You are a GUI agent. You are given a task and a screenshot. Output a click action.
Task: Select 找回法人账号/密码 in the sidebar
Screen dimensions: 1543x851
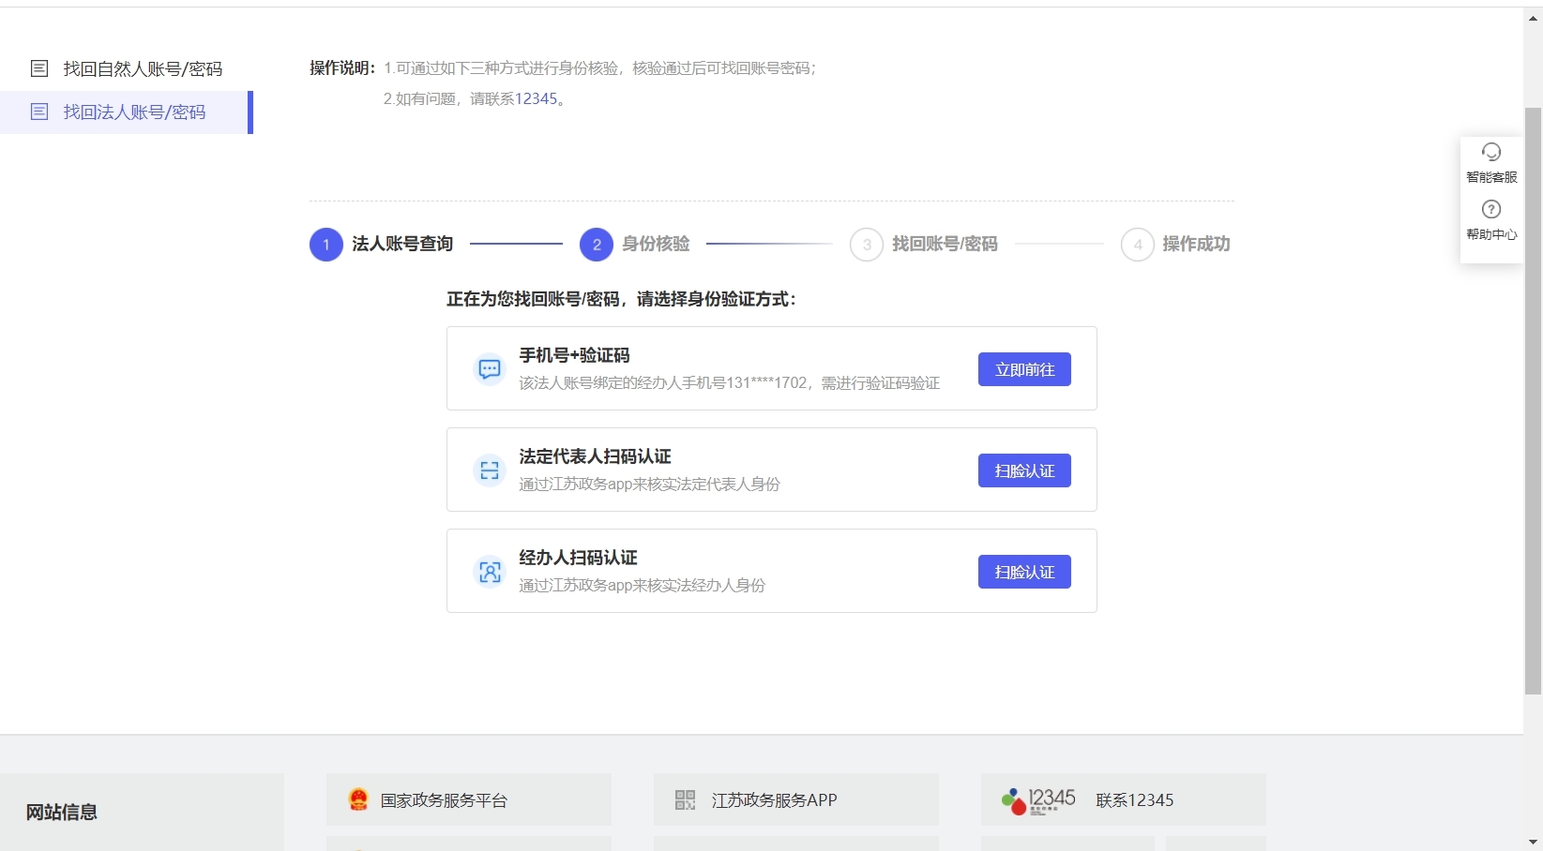(134, 112)
